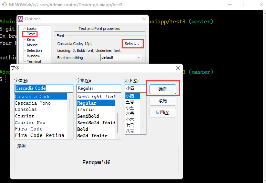266x183 pixels.
Task: Select size 六号
Action: pyautogui.click(x=133, y=114)
